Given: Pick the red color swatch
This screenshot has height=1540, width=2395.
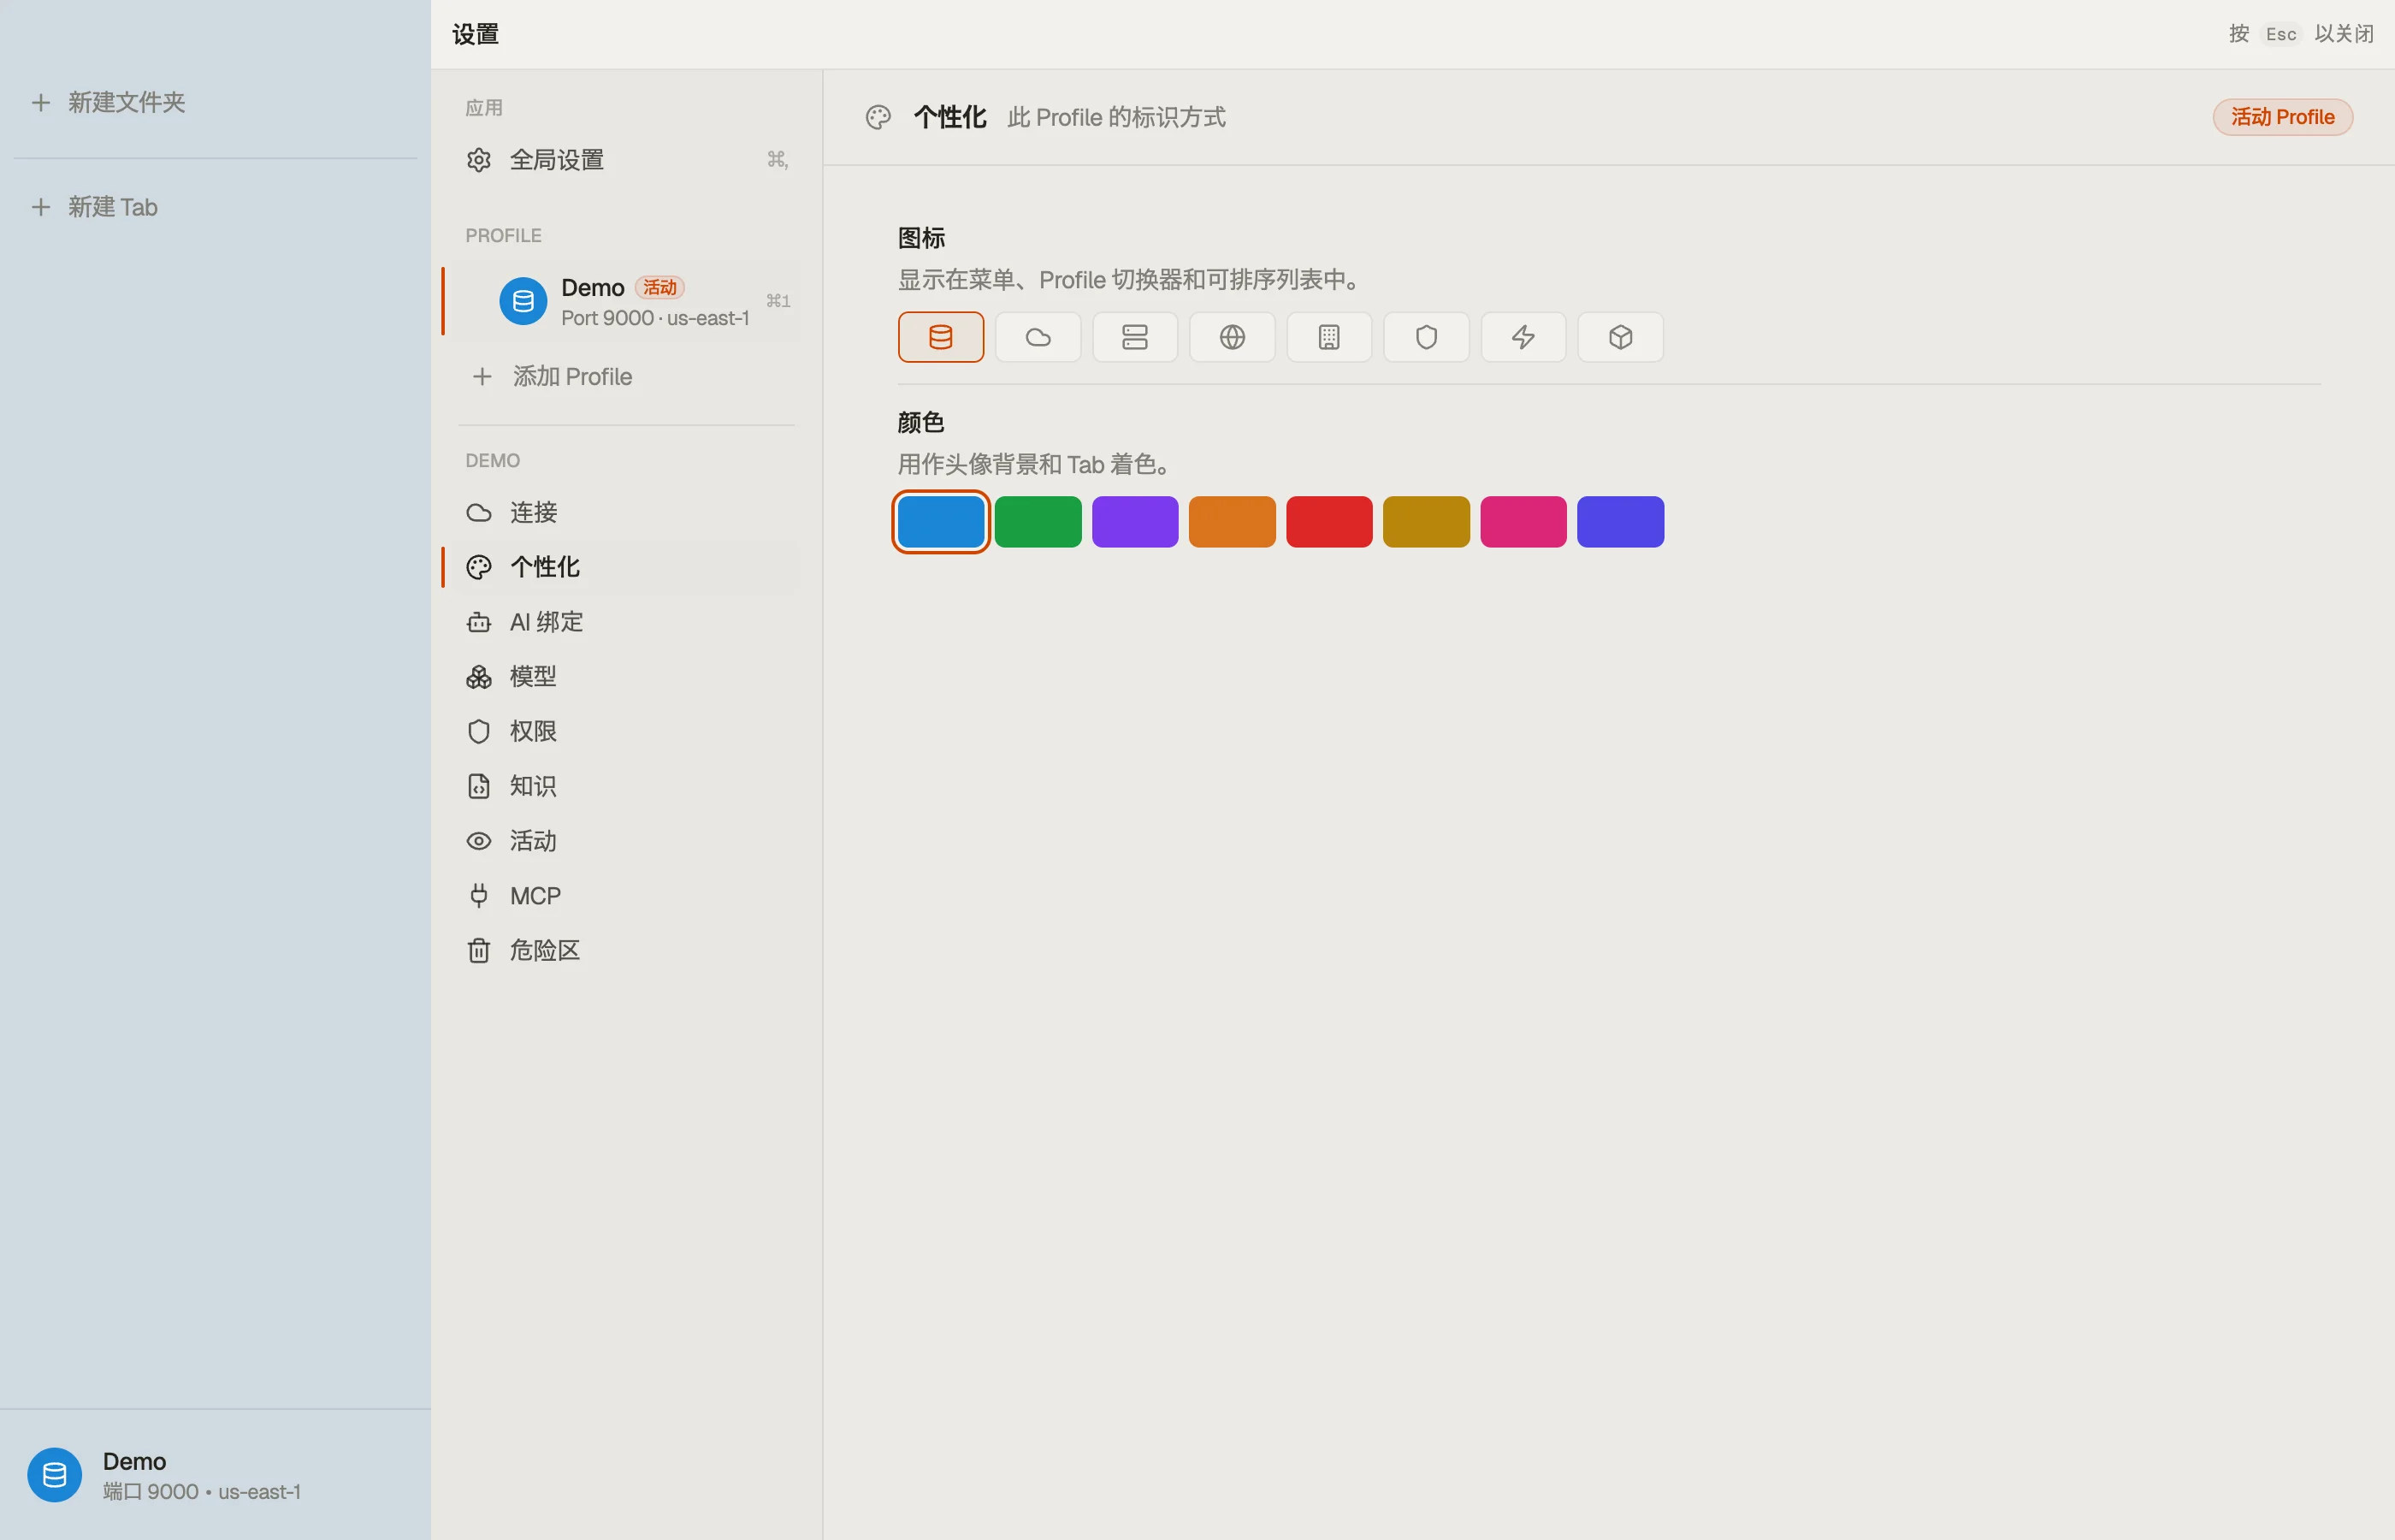Looking at the screenshot, I should tap(1328, 522).
